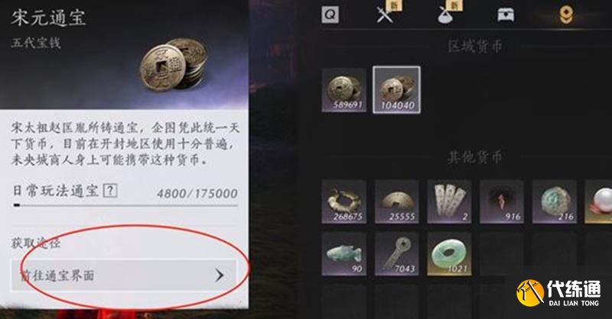This screenshot has width=612, height=319.
Task: Select the gold bracelet item 268675
Action: [x=343, y=201]
